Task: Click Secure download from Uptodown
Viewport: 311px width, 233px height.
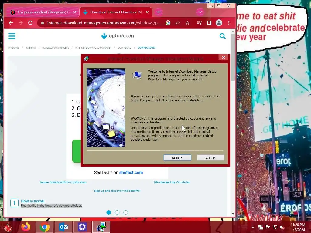Action: click(63, 182)
